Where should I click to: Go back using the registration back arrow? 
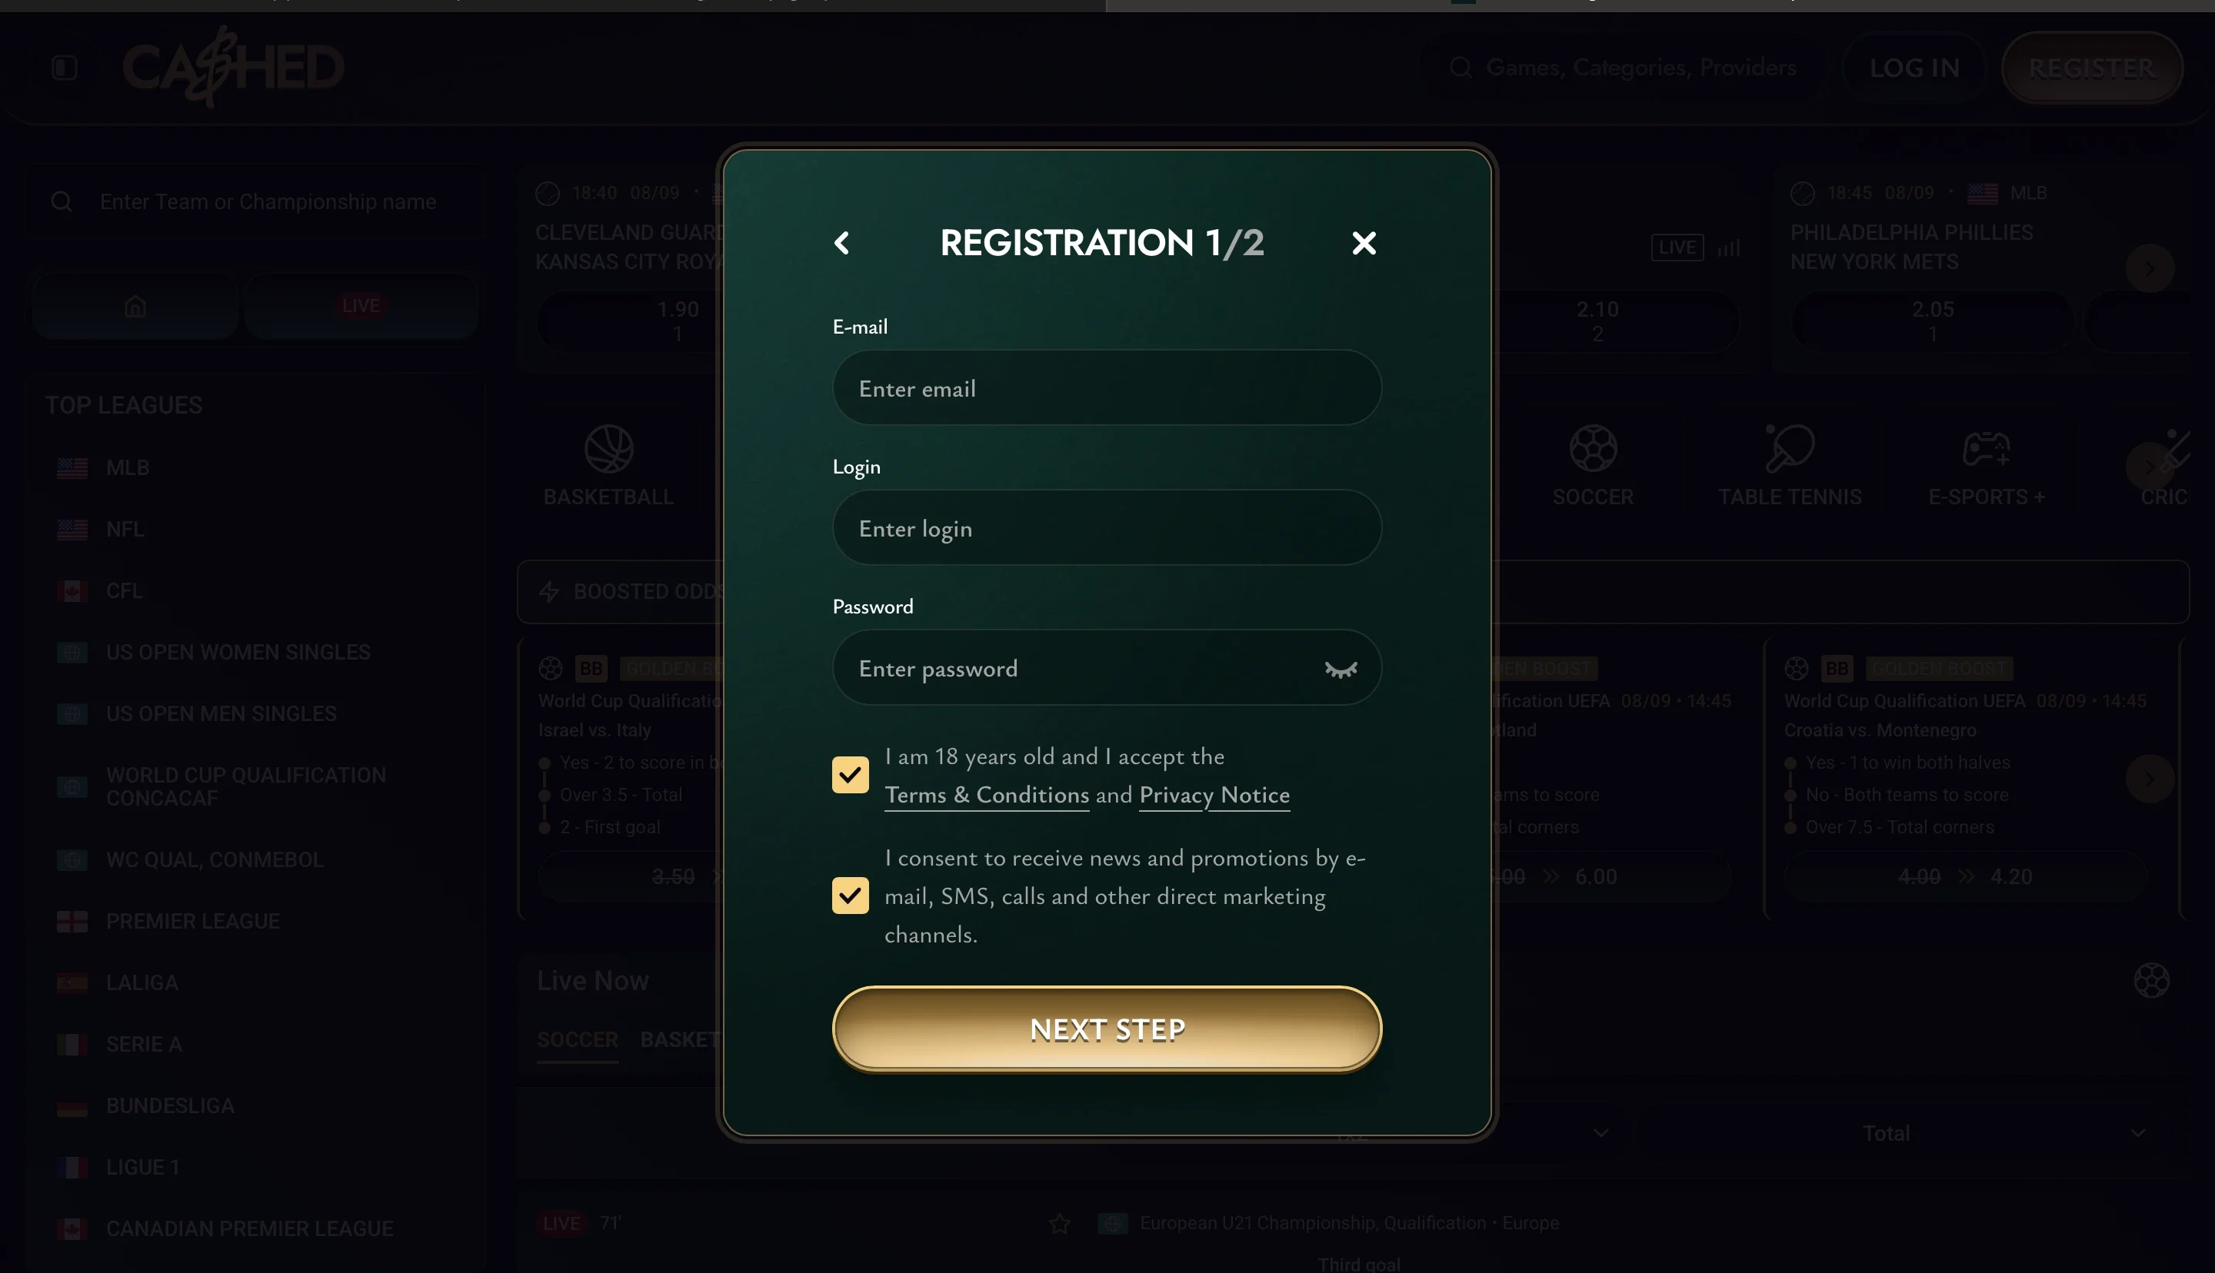841,243
